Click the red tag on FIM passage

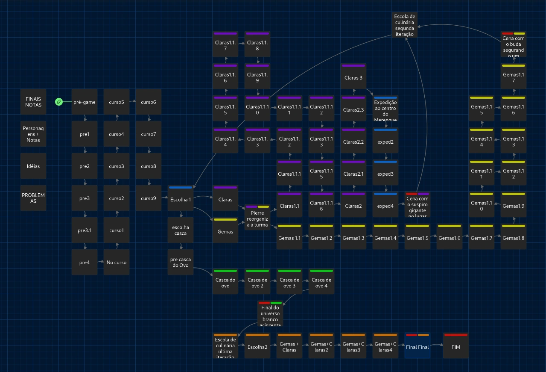click(455, 335)
